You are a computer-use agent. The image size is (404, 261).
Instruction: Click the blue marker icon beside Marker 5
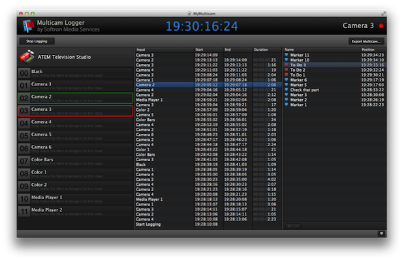click(287, 85)
